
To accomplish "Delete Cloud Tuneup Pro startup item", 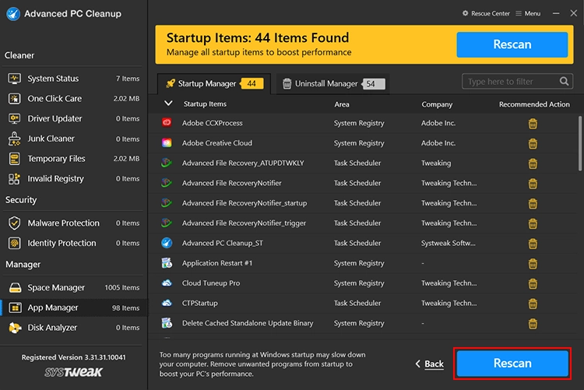I will pyautogui.click(x=533, y=283).
